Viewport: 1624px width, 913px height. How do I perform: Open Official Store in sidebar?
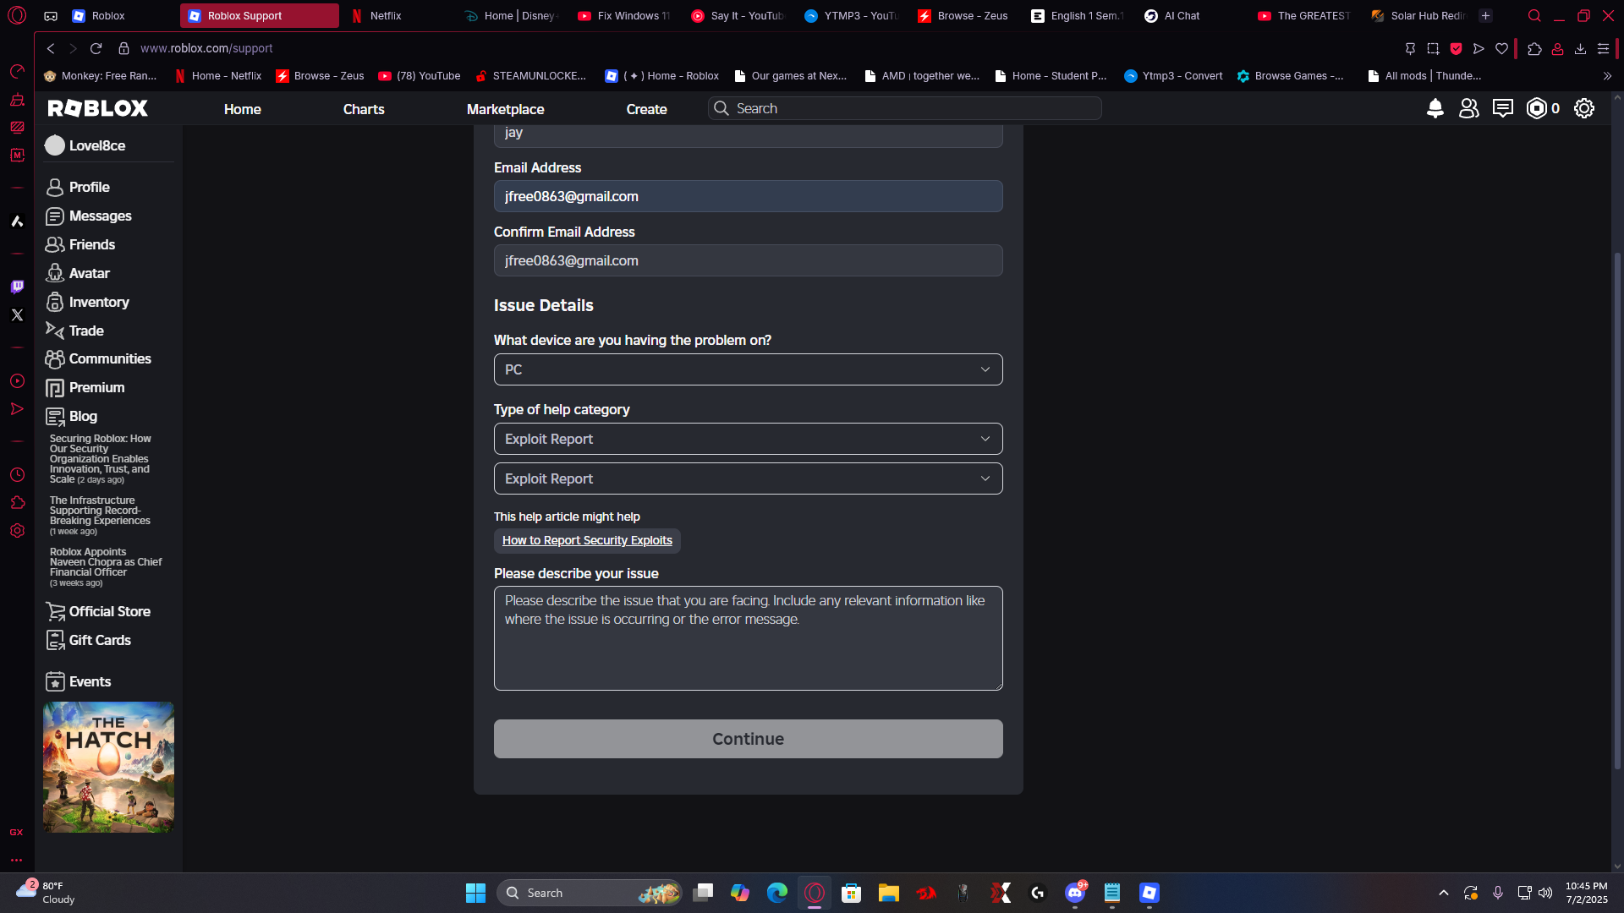pos(110,611)
